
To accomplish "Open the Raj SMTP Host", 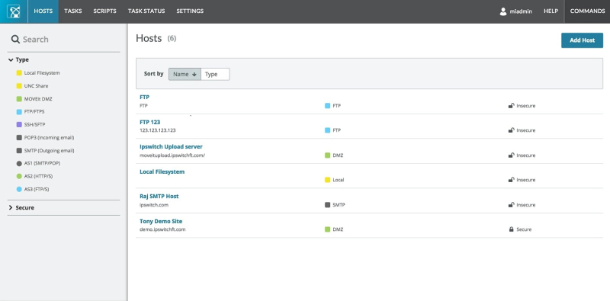I will point(159,197).
